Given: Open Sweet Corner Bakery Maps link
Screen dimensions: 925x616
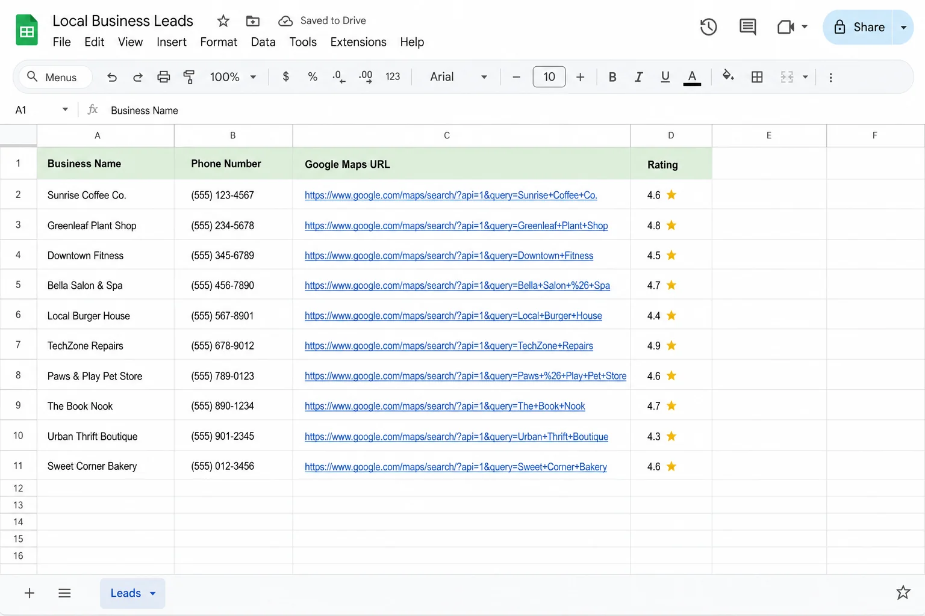Looking at the screenshot, I should [x=456, y=467].
